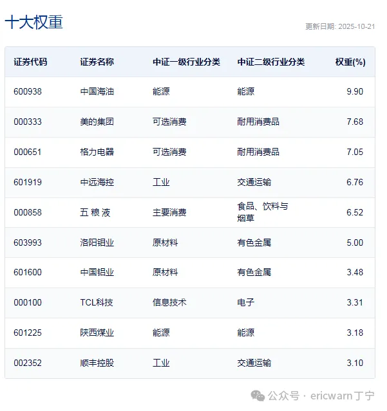Image resolution: width=387 pixels, height=411 pixels.
Task: Select stock code 000333
Action: (x=28, y=122)
